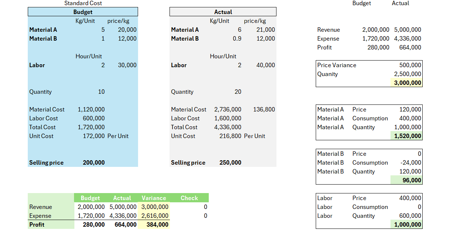
Task: Select Profit variance 384,000
Action: click(157, 224)
